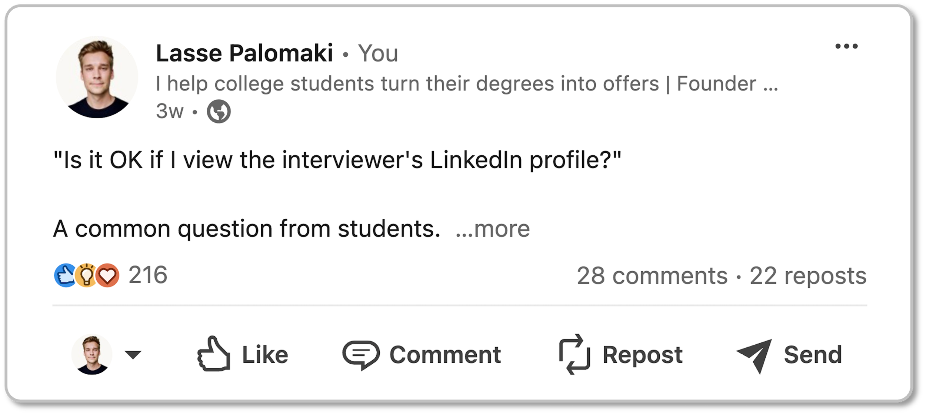
Task: Expand post text with "...more"
Action: 493,229
